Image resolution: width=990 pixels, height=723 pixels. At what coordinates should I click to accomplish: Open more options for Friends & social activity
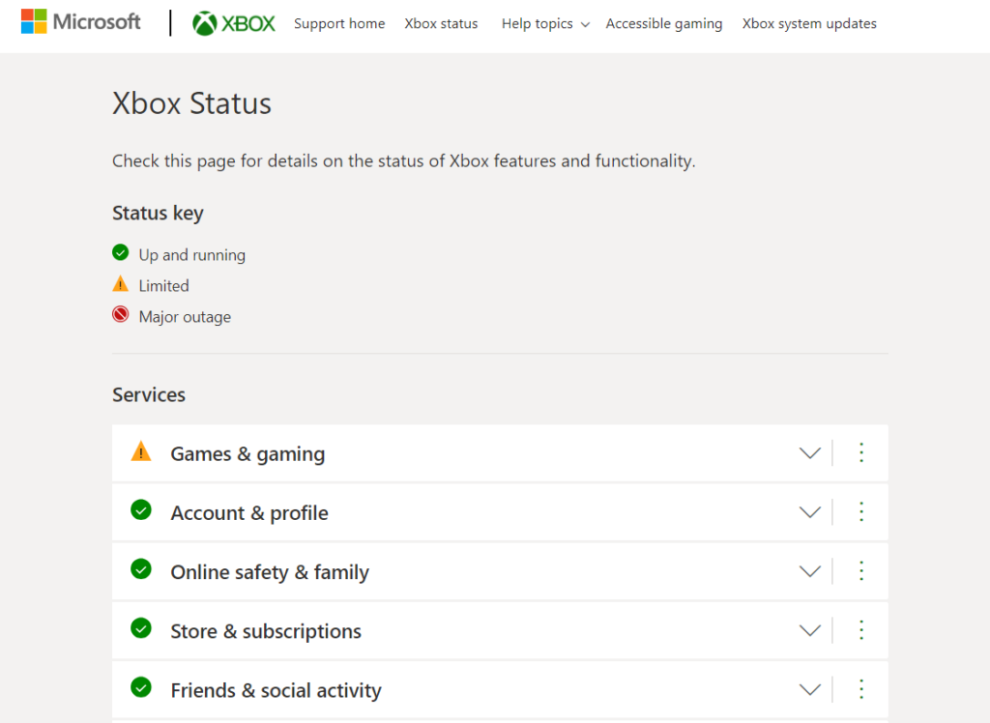coord(861,689)
